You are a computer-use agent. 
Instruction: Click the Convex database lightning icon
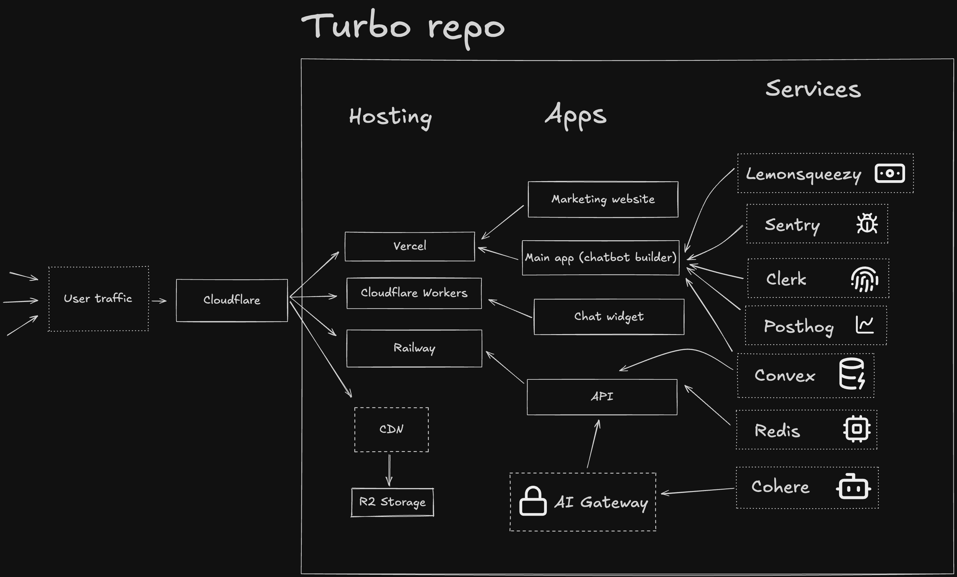(852, 374)
